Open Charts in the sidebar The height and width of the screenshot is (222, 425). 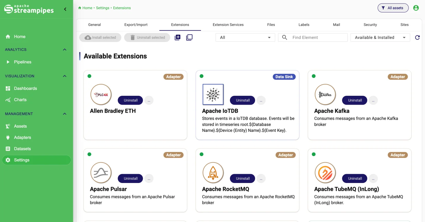point(37,100)
